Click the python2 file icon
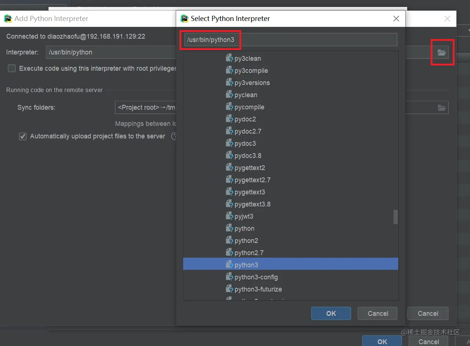This screenshot has width=470, height=346. pos(229,240)
